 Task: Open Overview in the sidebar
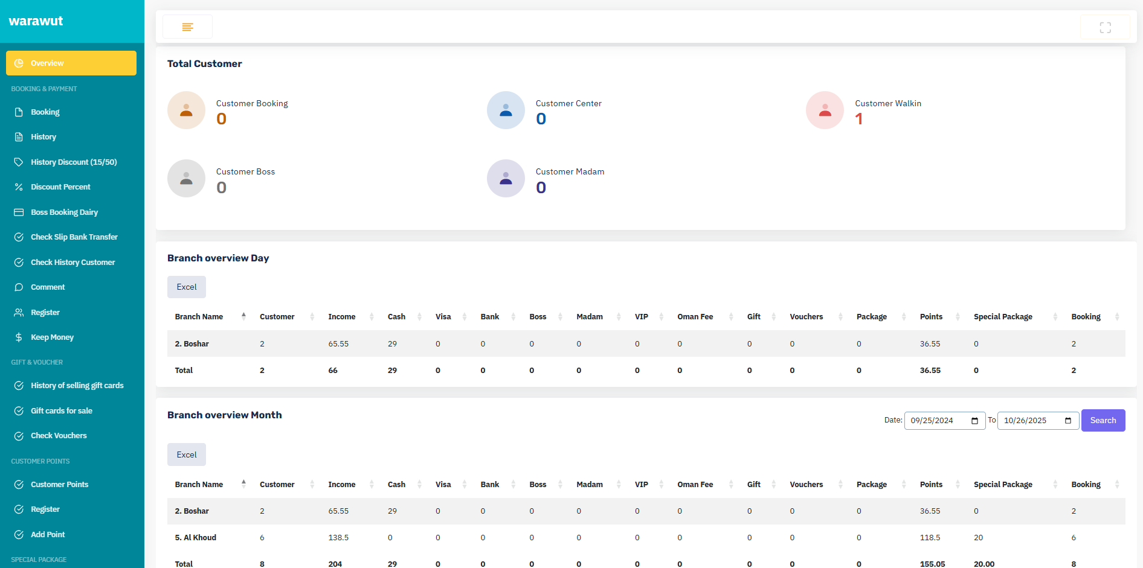click(71, 63)
